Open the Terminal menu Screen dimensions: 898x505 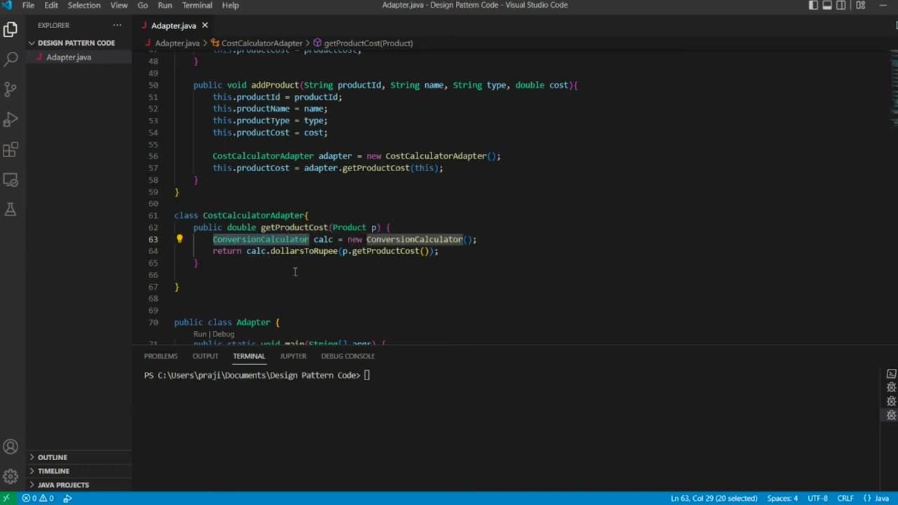click(196, 5)
